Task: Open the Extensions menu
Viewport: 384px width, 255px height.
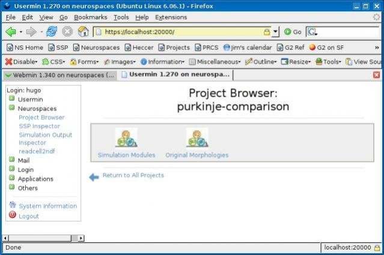Action: (x=171, y=17)
